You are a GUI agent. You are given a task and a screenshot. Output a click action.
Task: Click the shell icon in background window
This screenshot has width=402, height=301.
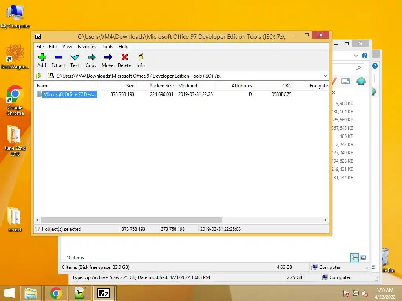point(361,82)
